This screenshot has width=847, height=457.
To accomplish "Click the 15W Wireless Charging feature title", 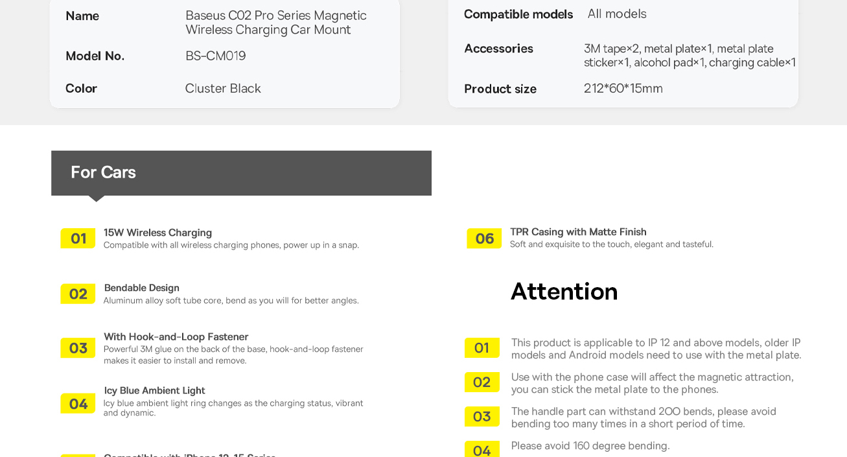I will (158, 233).
